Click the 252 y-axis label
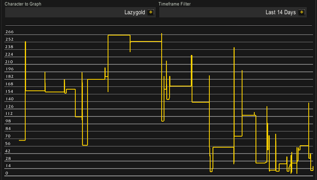 click(9, 39)
